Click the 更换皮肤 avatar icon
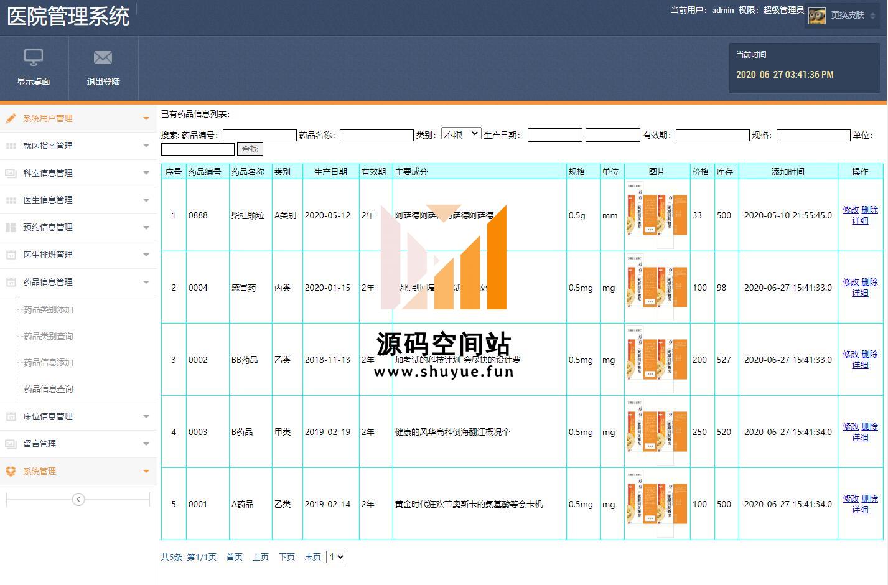The image size is (888, 585). click(x=816, y=16)
